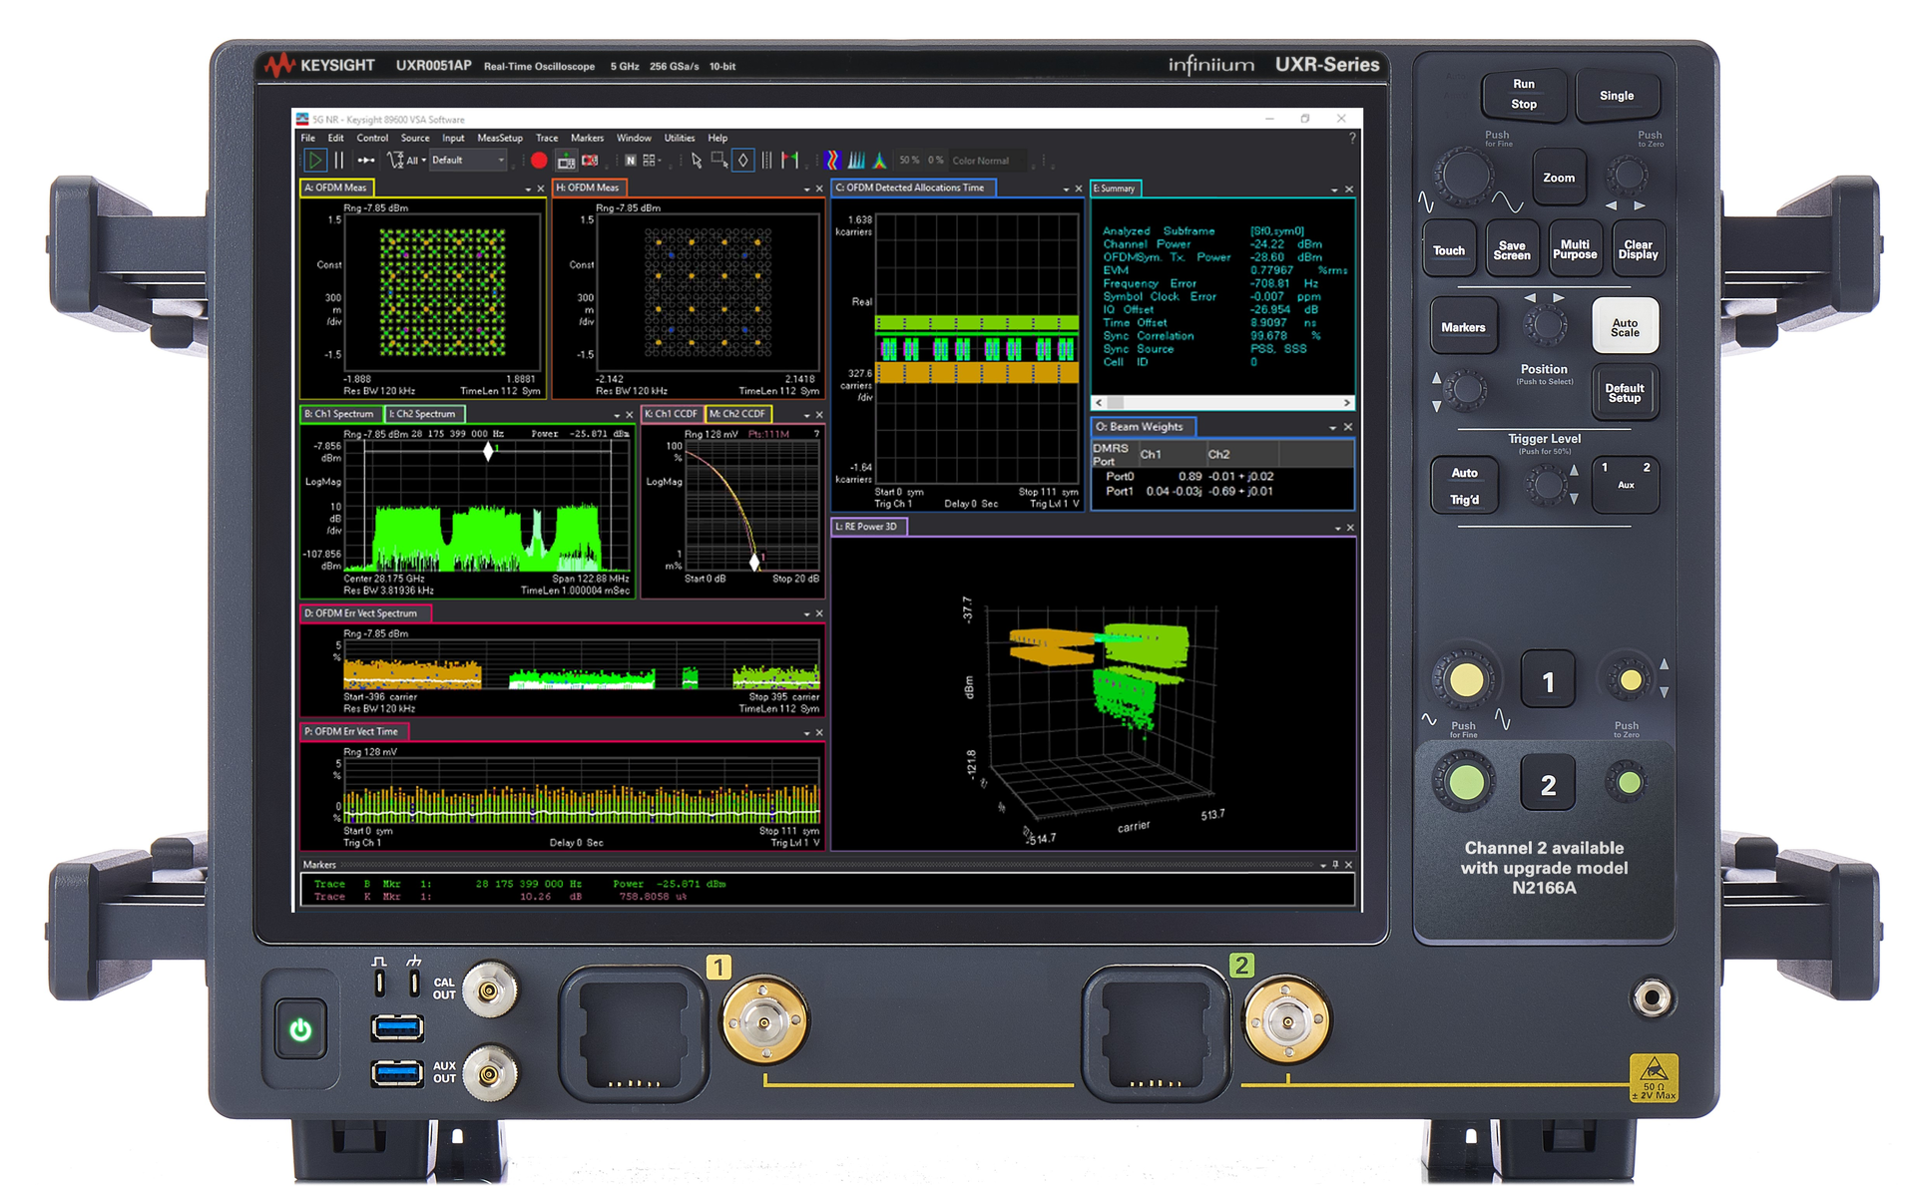The image size is (1916, 1186).
Task: Switch to the I: Ch2 Spectrum tab
Action: 425,413
